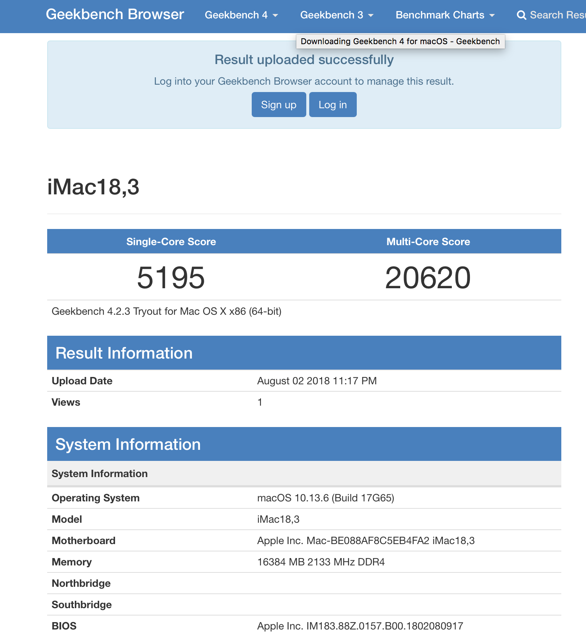Click the Upload Date value August 02 2018

(317, 381)
